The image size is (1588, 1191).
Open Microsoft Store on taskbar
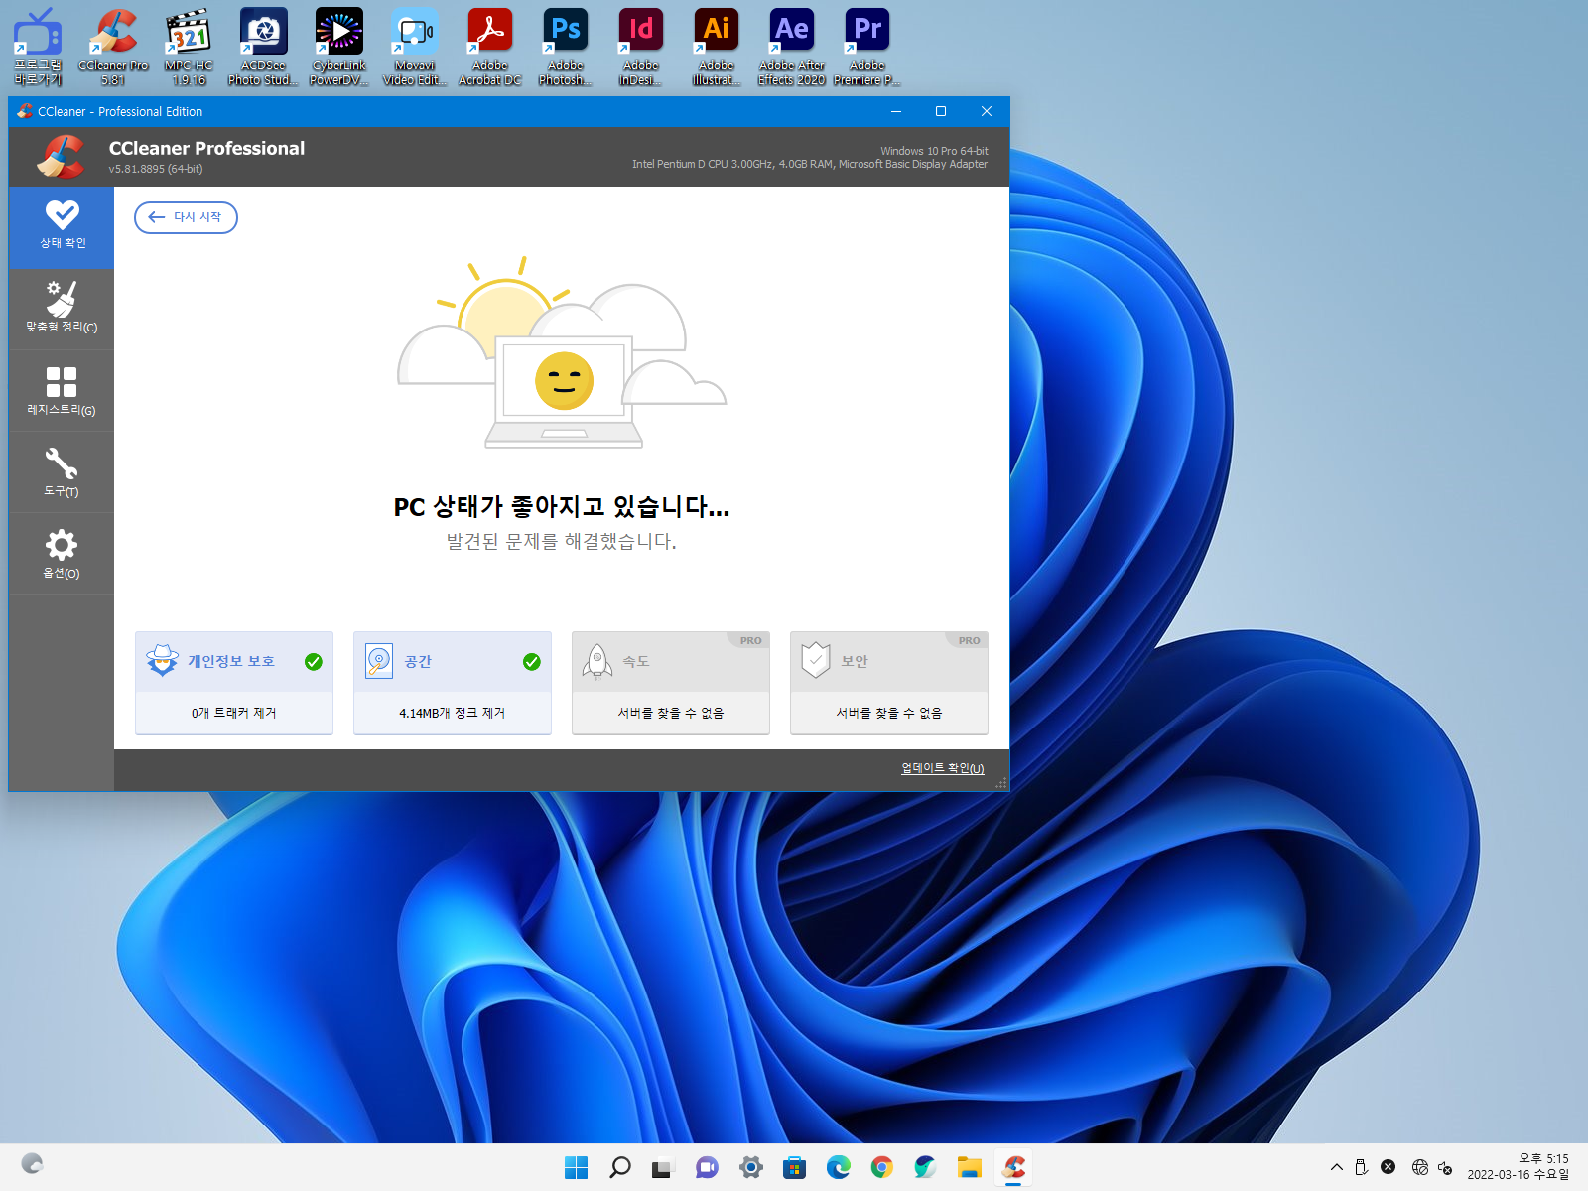[794, 1167]
